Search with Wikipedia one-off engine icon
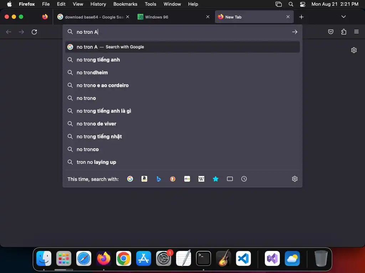 click(201, 179)
